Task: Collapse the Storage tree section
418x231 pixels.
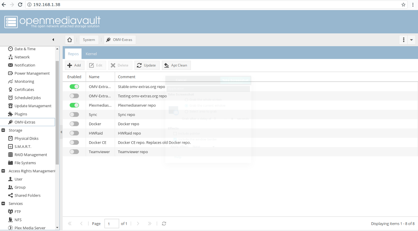Action: 3,130
